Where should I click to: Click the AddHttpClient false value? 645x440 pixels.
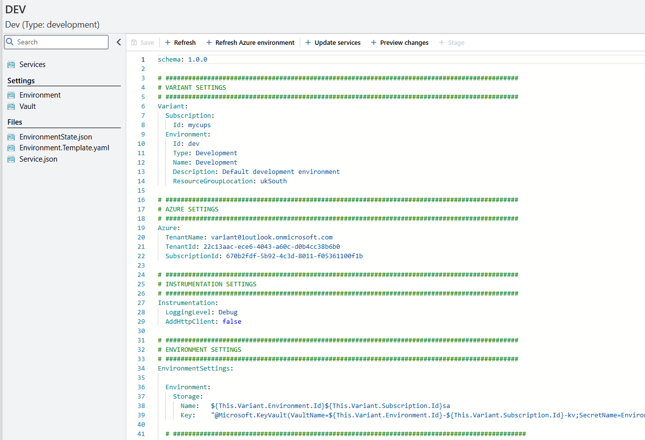232,322
